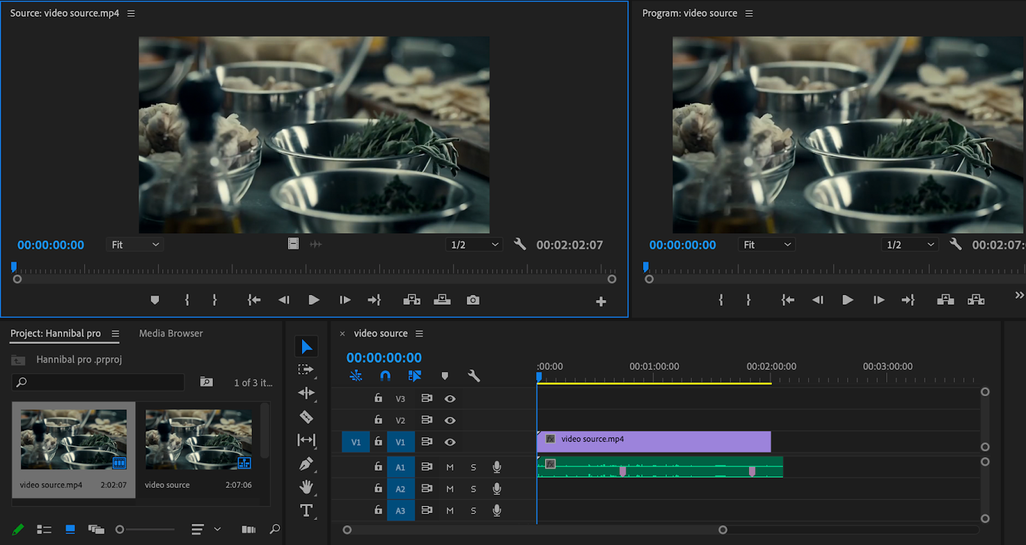Hide the V1 track output
This screenshot has width=1026, height=545.
tap(450, 442)
